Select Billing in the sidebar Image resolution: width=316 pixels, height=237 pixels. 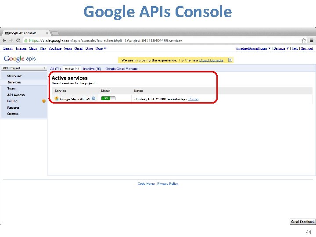tap(12, 101)
